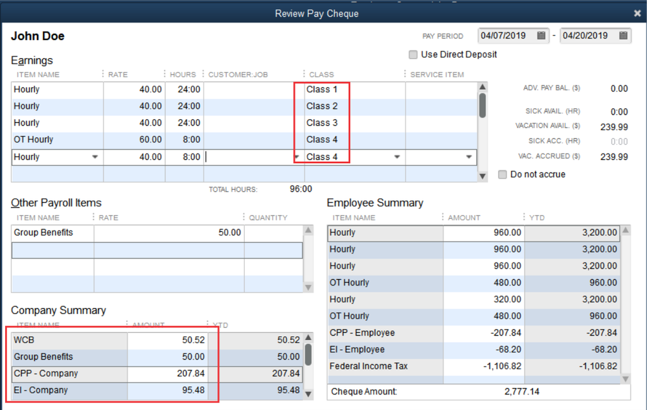Expand the Hourly item name dropdown

95,157
